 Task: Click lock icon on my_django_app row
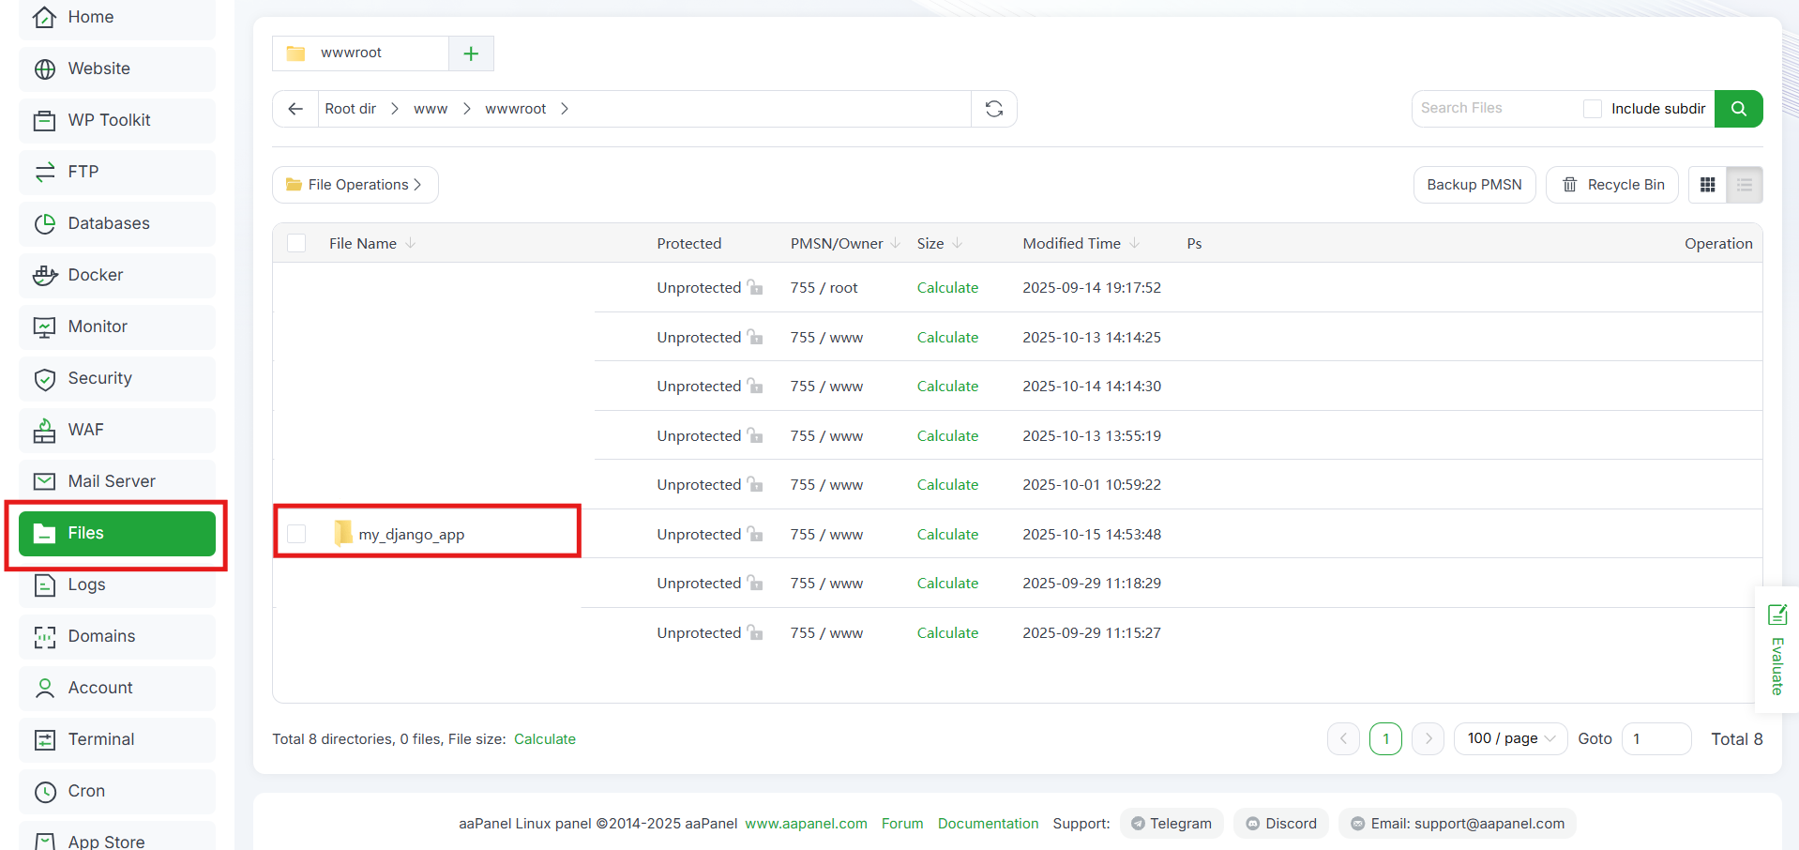click(x=755, y=534)
